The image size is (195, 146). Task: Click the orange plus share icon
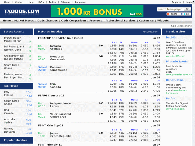[168, 14]
